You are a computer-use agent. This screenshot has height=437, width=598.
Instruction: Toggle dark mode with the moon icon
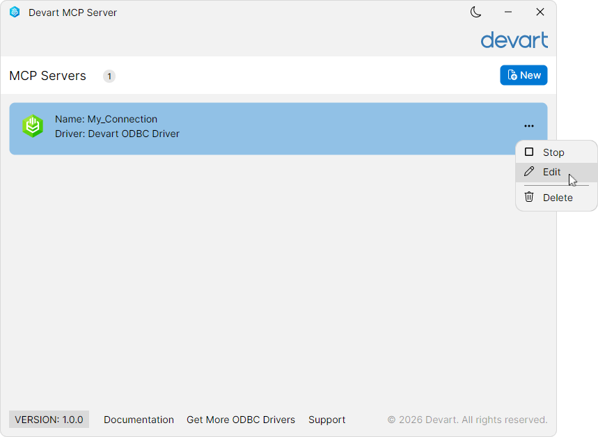point(475,13)
